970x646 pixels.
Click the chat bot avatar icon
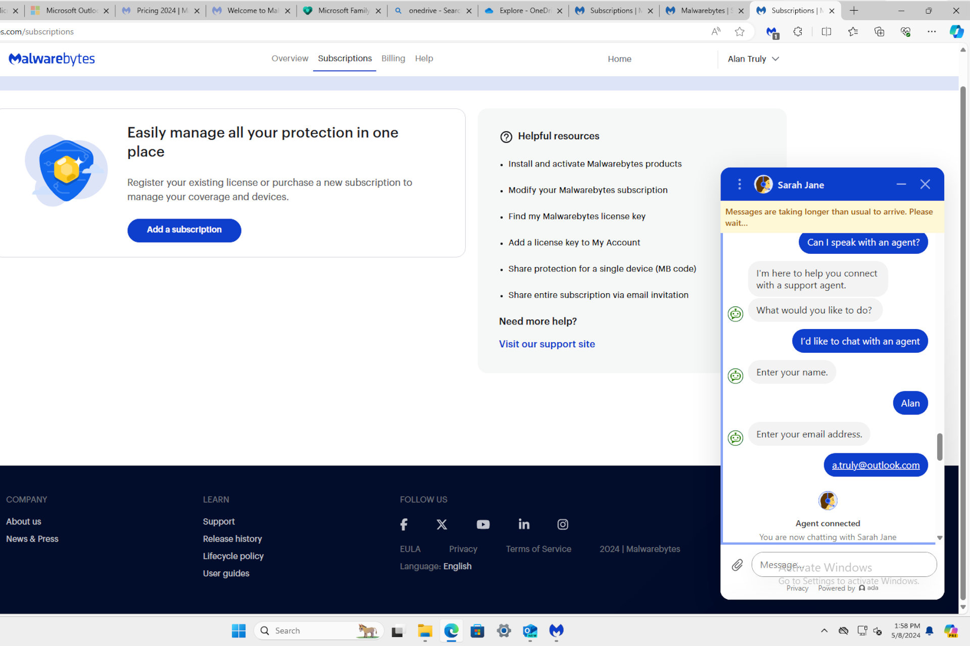point(736,313)
